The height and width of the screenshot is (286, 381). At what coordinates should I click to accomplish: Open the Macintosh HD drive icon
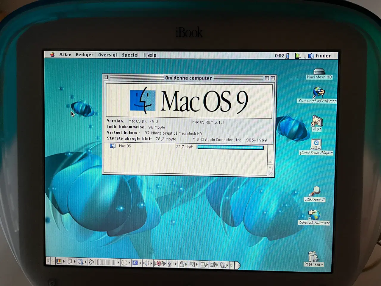click(x=319, y=72)
